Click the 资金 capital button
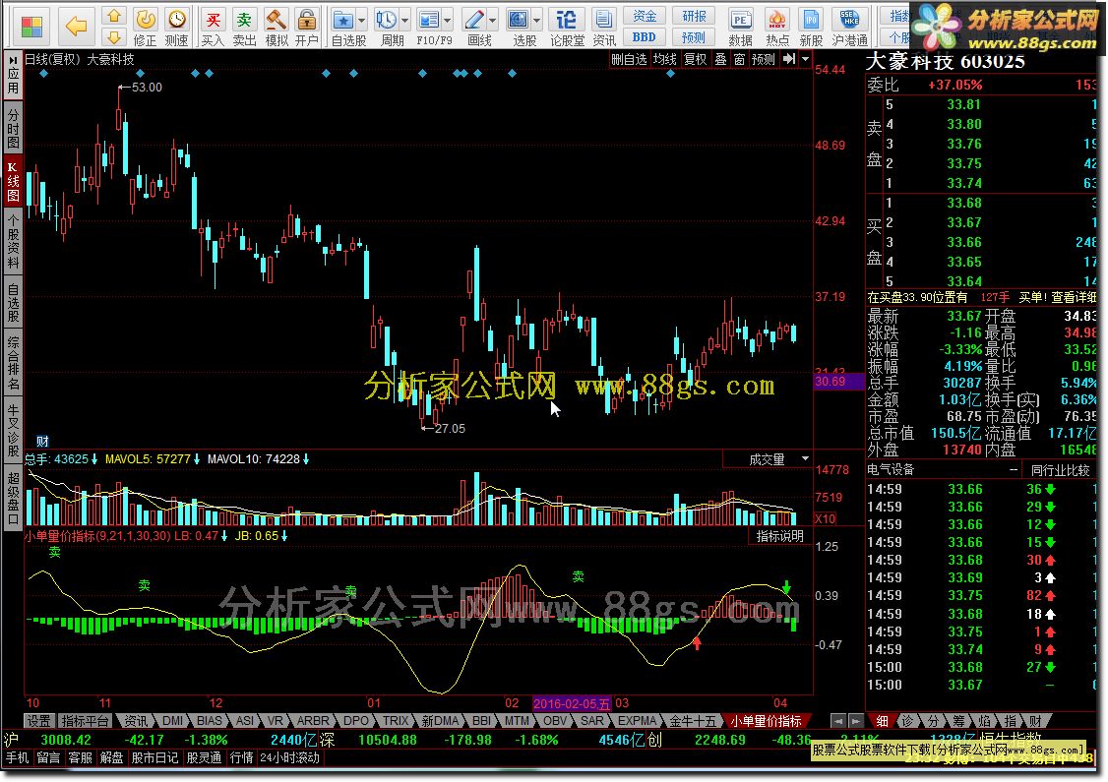This screenshot has height=782, width=1108. [645, 16]
